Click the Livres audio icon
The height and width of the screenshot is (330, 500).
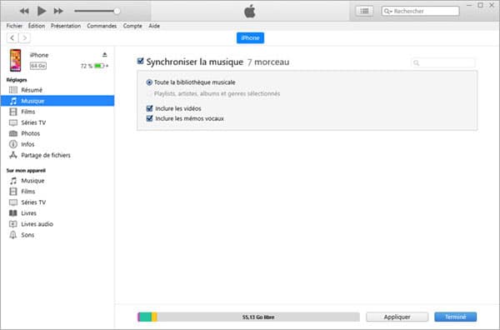click(x=13, y=224)
